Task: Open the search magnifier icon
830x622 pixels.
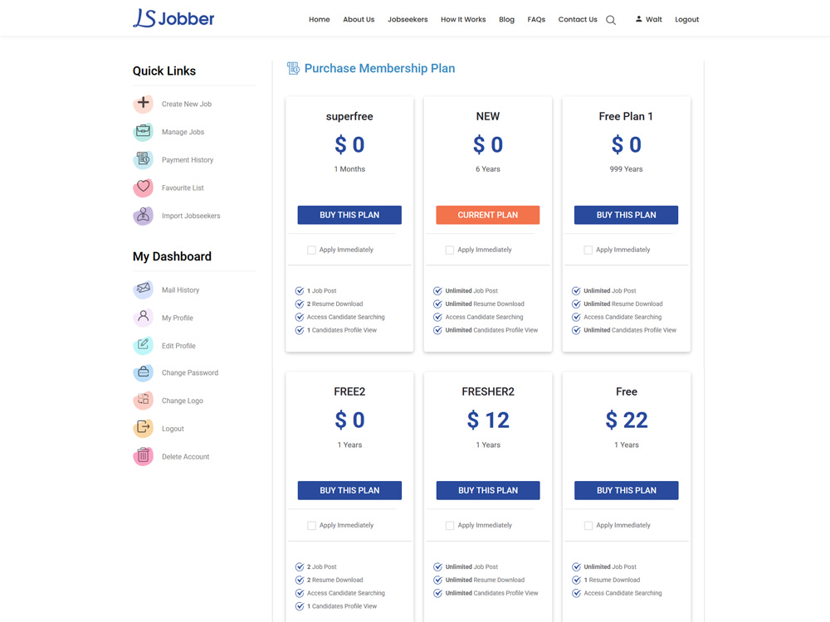Action: tap(611, 20)
